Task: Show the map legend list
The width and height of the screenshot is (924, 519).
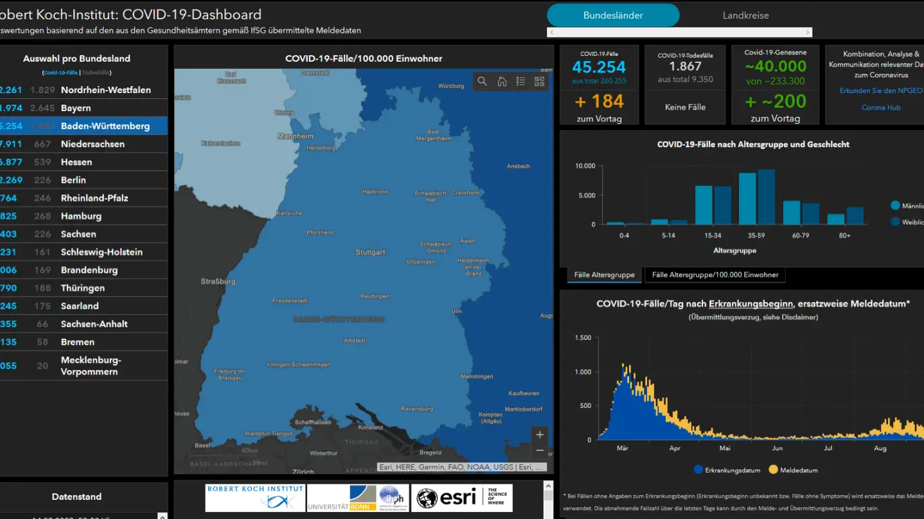Action: tap(520, 82)
